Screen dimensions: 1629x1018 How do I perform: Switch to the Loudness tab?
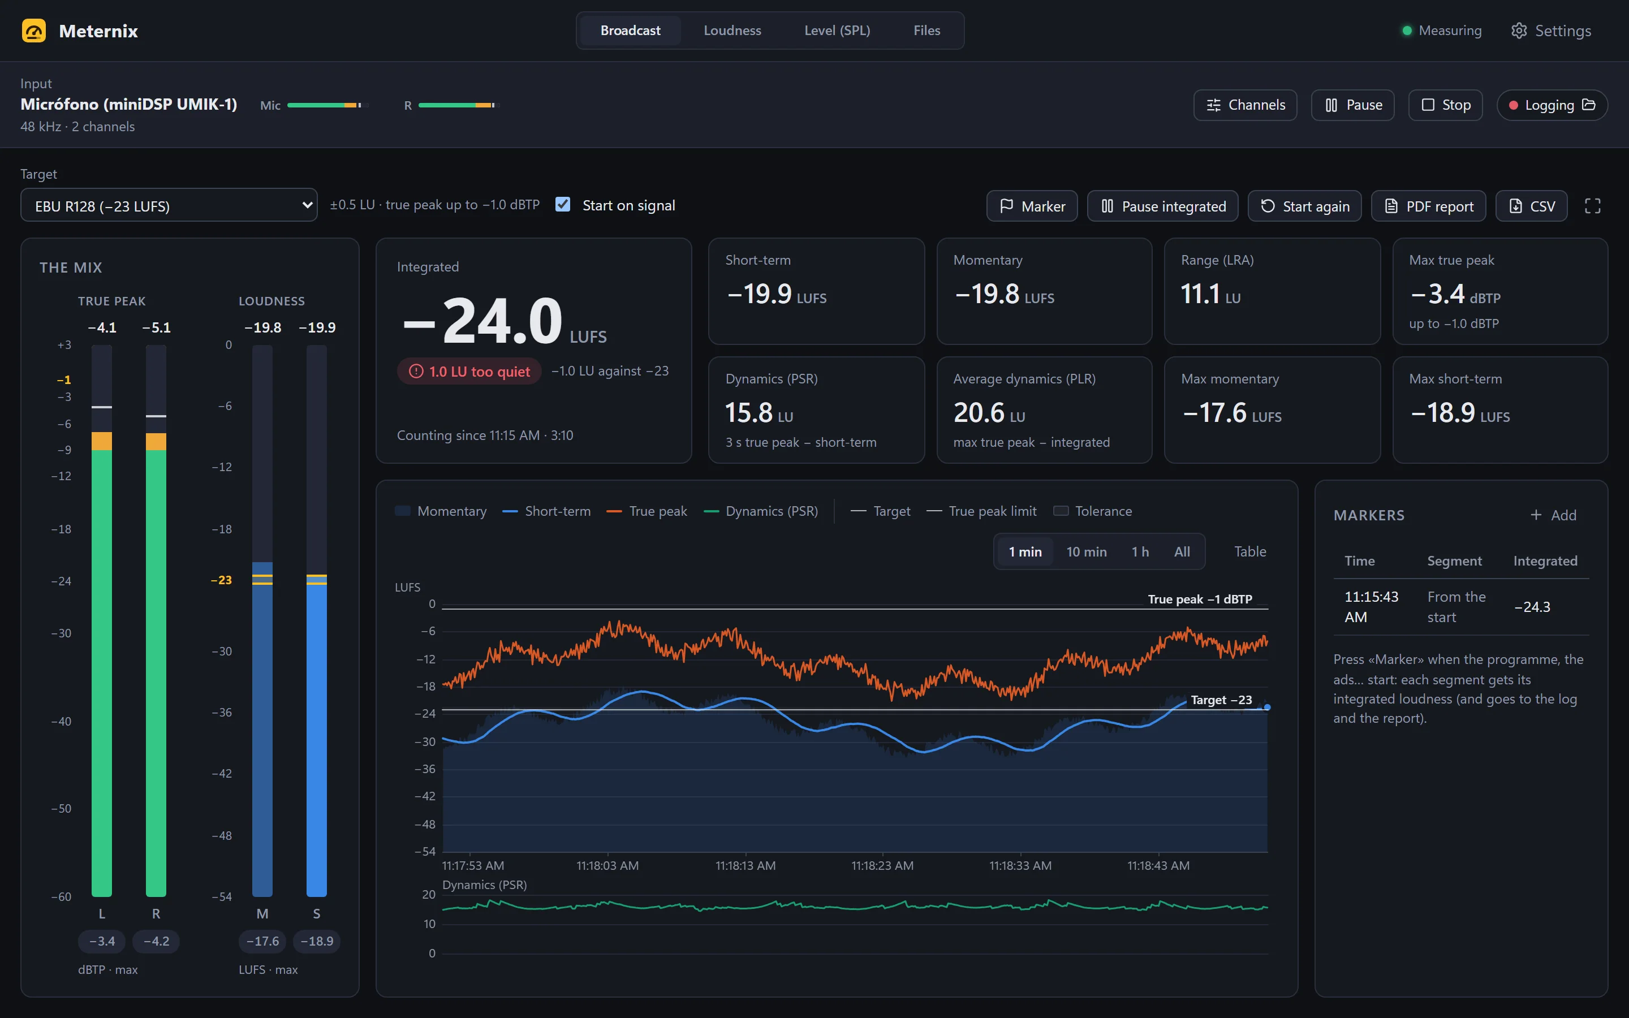coord(732,31)
